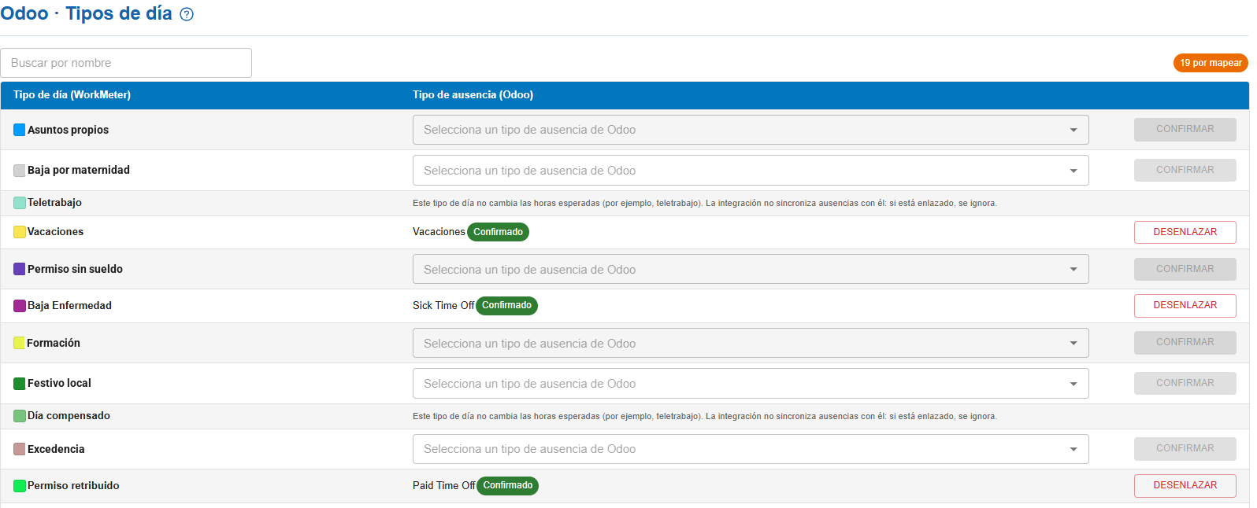Open Odoo absence dropdown for Festivo local
This screenshot has width=1257, height=508.
click(x=751, y=384)
